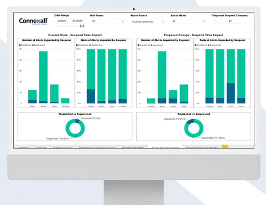Click Dispatched 117 (14%) donut label

[x=175, y=119]
